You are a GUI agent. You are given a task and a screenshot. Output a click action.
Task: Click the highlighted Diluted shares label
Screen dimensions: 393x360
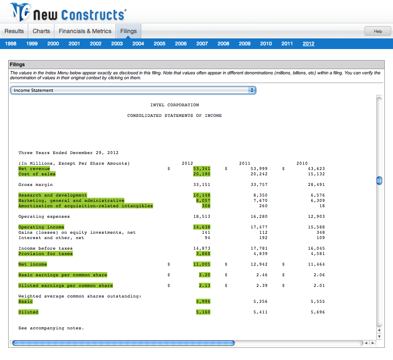(x=28, y=312)
